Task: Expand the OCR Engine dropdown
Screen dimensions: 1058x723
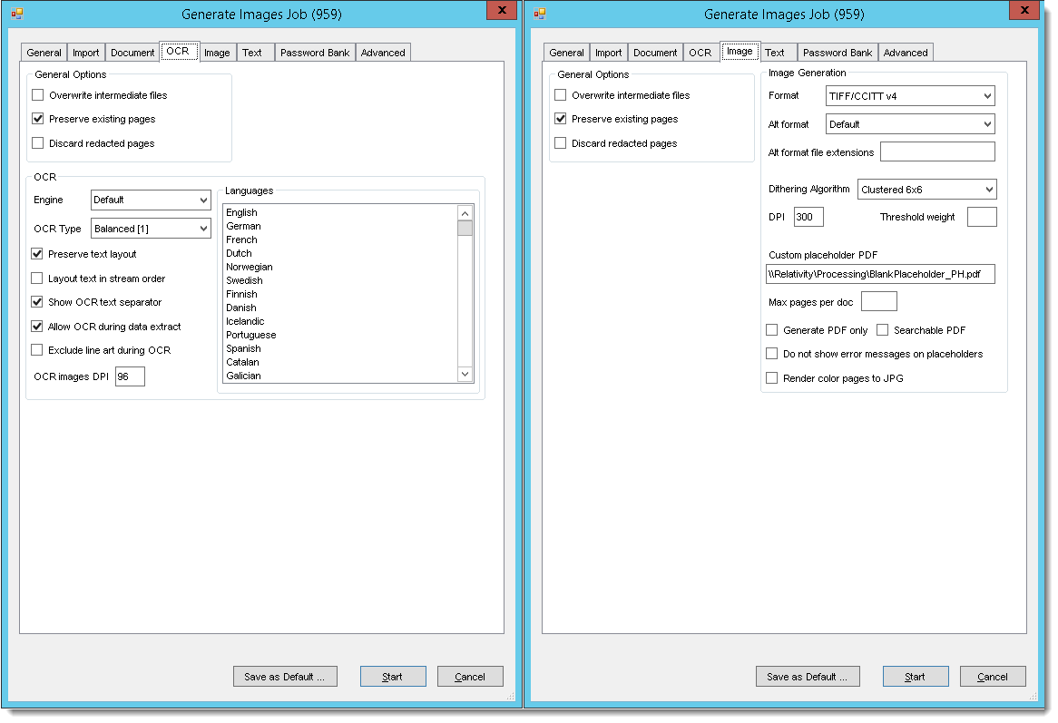Action: point(151,200)
